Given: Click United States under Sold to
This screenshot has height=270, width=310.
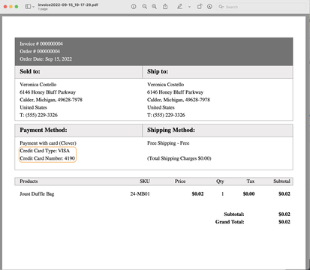Looking at the screenshot, I should [33, 107].
